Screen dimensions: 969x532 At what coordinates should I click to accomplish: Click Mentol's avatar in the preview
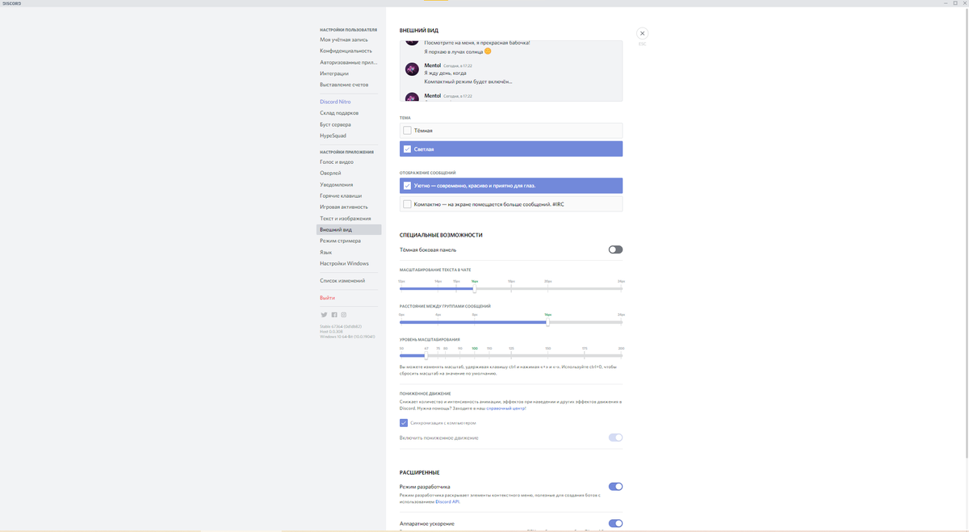pos(412,69)
